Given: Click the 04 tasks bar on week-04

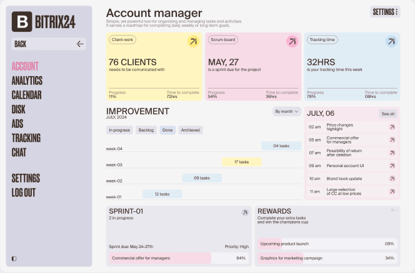Looking at the screenshot, I should click(281, 146).
